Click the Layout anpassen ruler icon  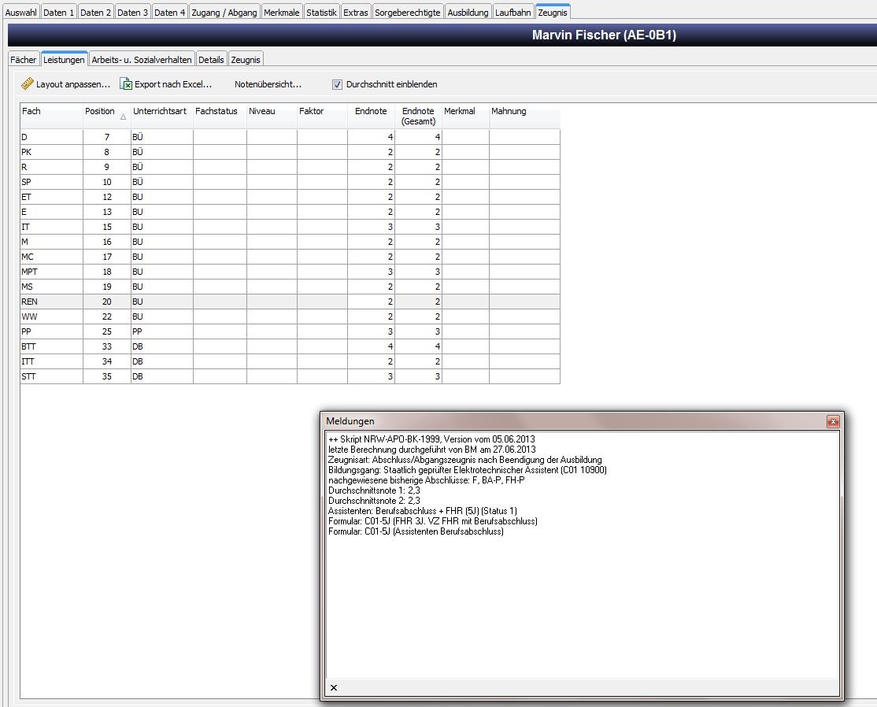(28, 84)
